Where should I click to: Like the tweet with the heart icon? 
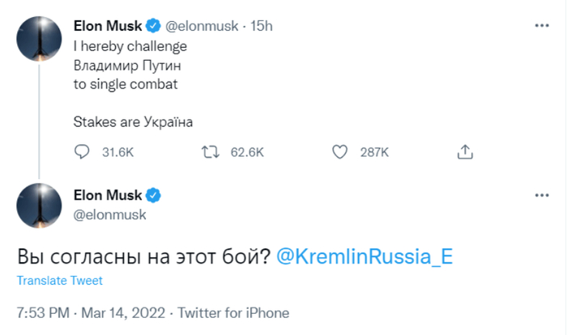341,151
